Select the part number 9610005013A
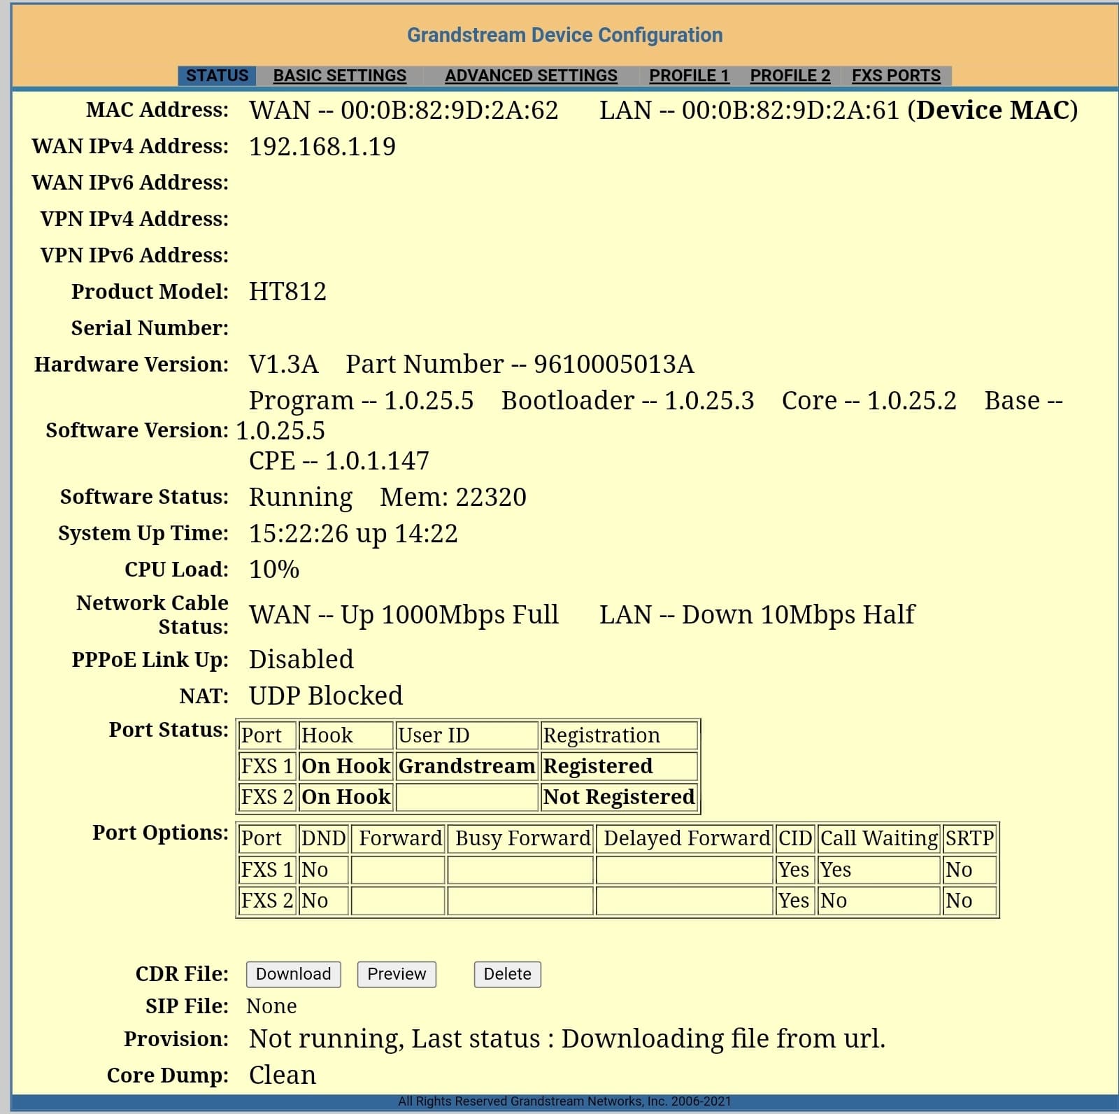The image size is (1119, 1114). point(613,365)
